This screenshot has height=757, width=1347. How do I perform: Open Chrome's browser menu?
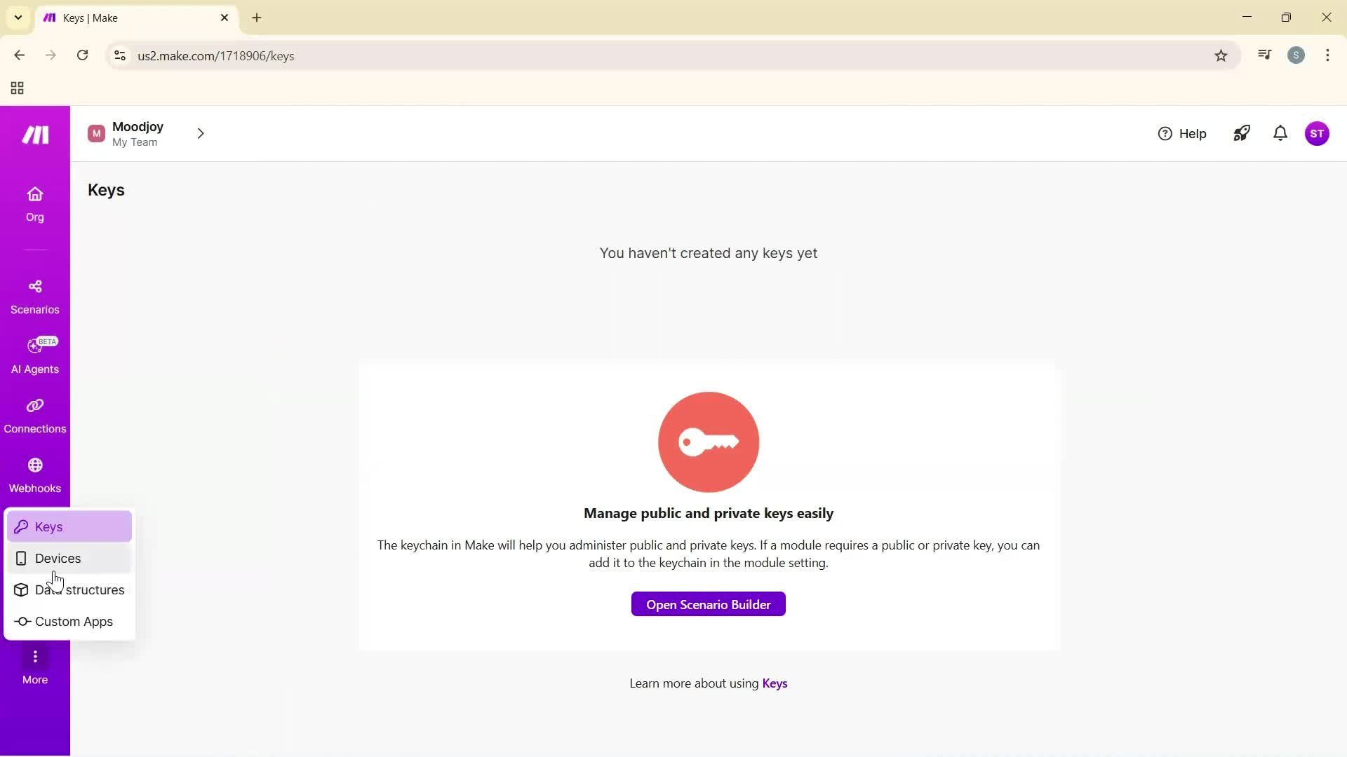(1327, 55)
